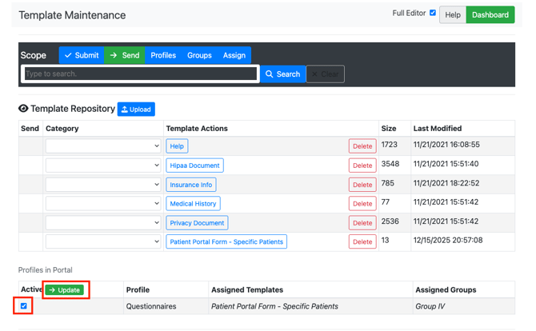Uncheck the Active checkbox for Questionnaires
536x331 pixels.
coord(24,306)
